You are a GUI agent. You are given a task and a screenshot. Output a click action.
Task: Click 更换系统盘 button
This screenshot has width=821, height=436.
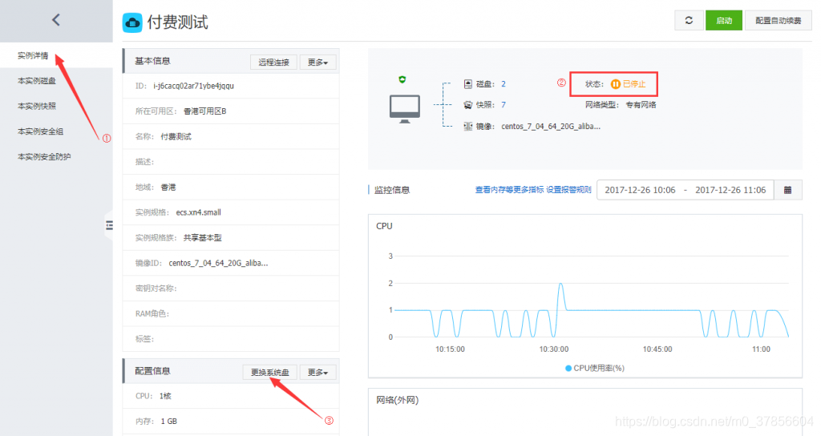coord(270,372)
